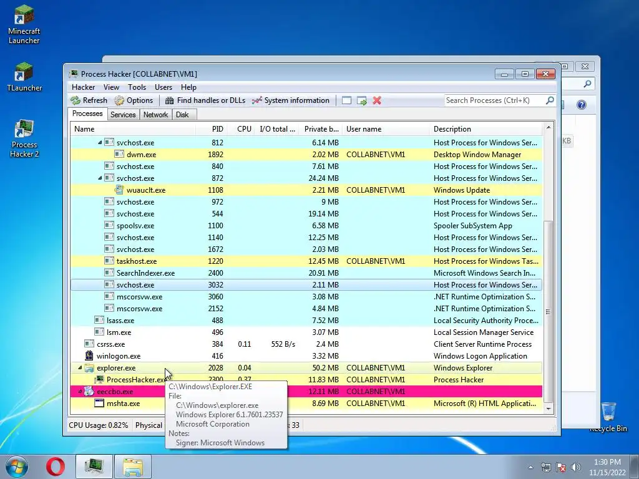Collapse the svchost.exe PID 812 tree node

(x=100, y=143)
